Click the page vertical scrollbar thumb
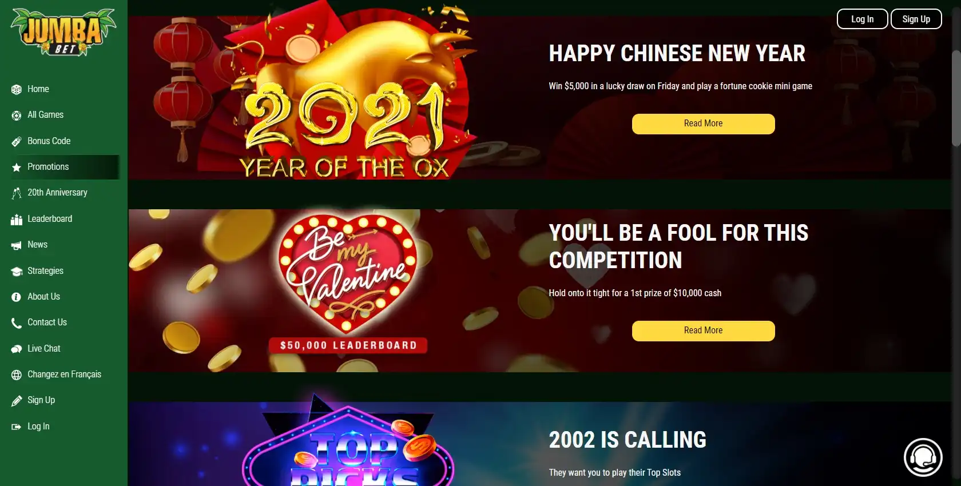 click(956, 97)
